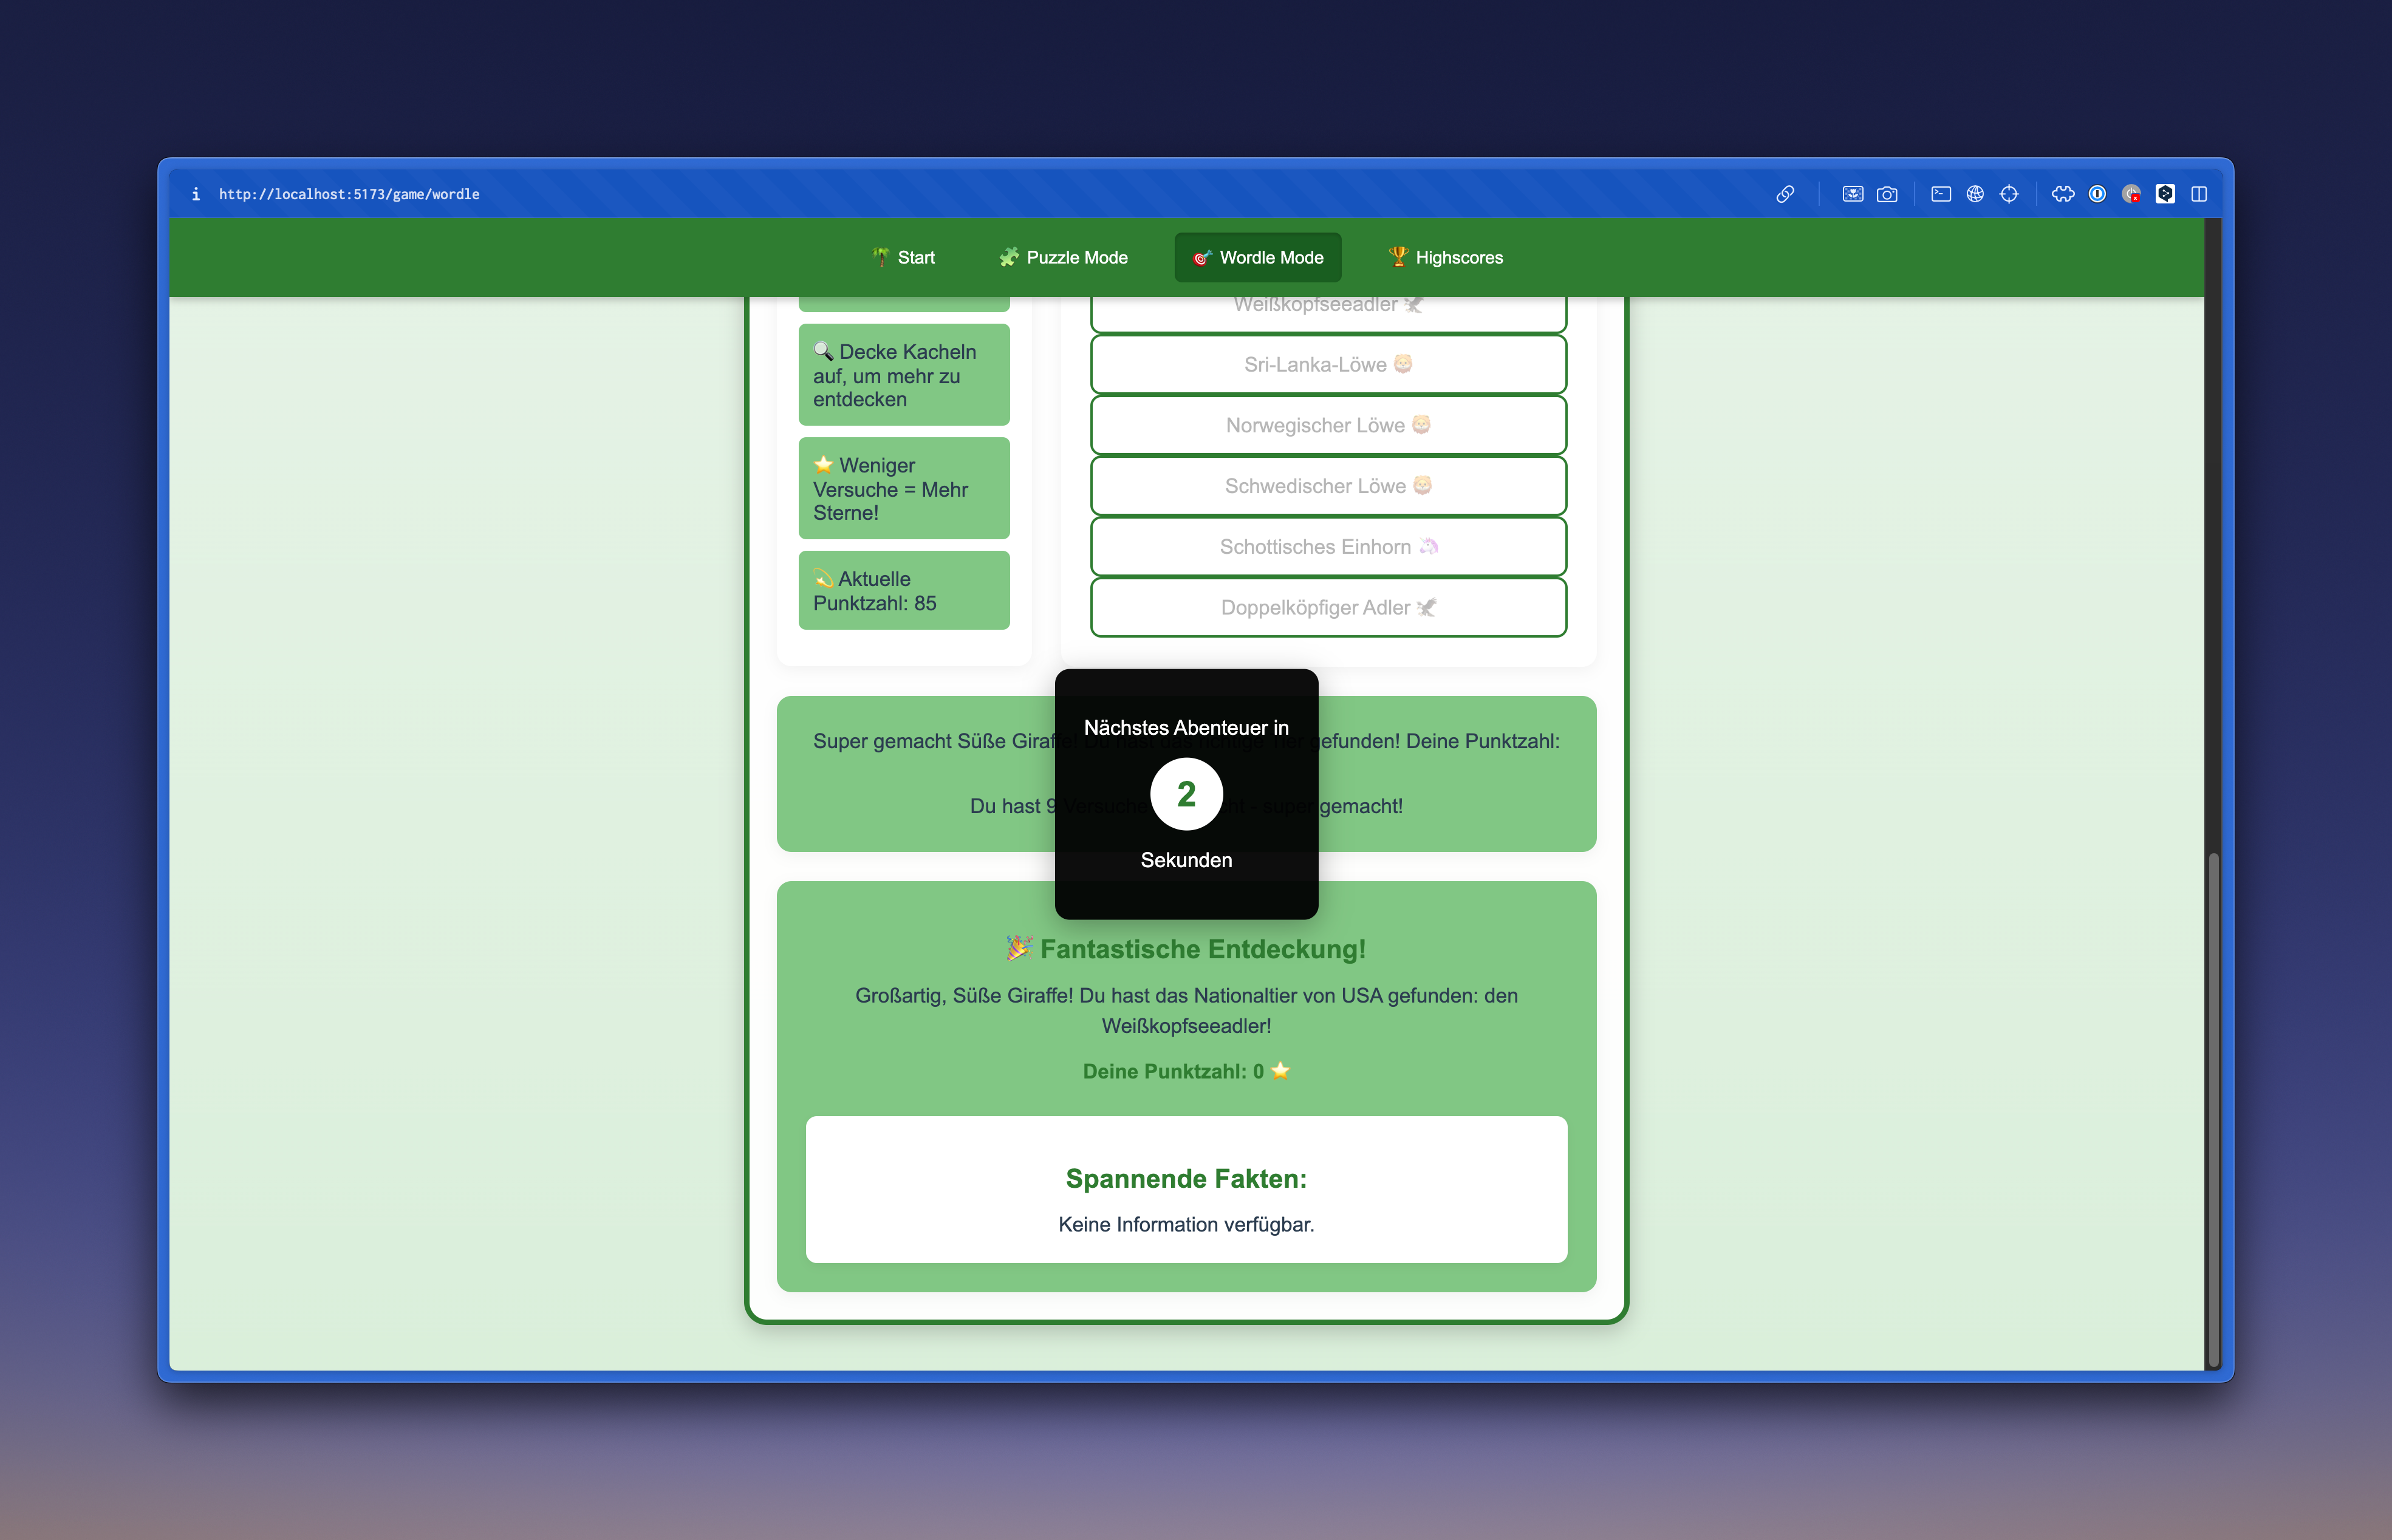Image resolution: width=2392 pixels, height=1540 pixels.
Task: Open the Highscores page
Action: tap(1445, 257)
